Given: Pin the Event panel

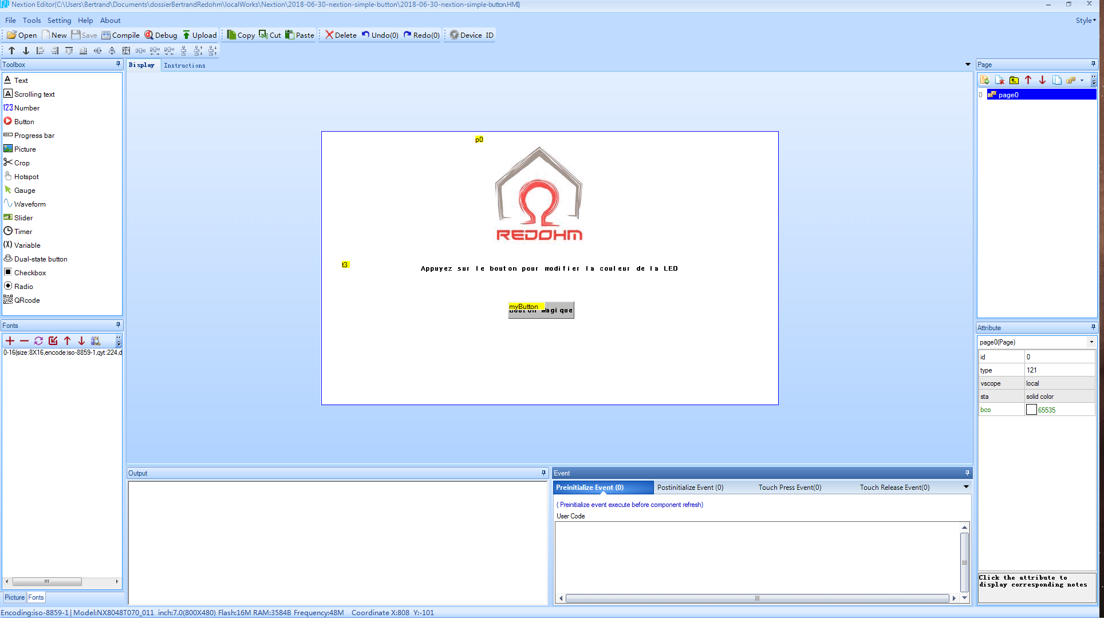Looking at the screenshot, I should (967, 473).
